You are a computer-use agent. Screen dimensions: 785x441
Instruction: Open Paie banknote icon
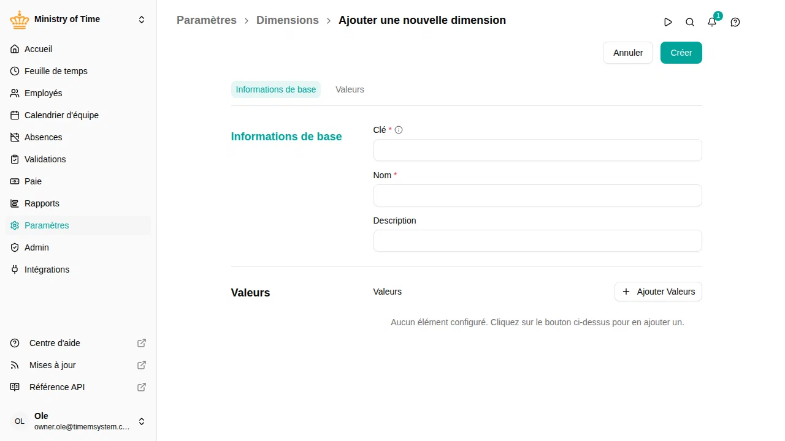point(15,181)
